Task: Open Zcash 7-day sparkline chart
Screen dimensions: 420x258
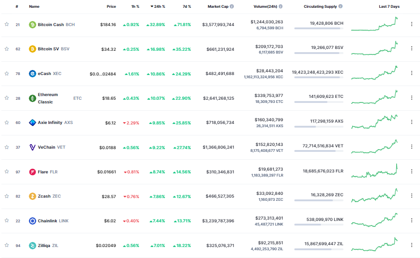Action: tap(375, 196)
